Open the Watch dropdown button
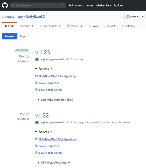 [x=132, y=17]
